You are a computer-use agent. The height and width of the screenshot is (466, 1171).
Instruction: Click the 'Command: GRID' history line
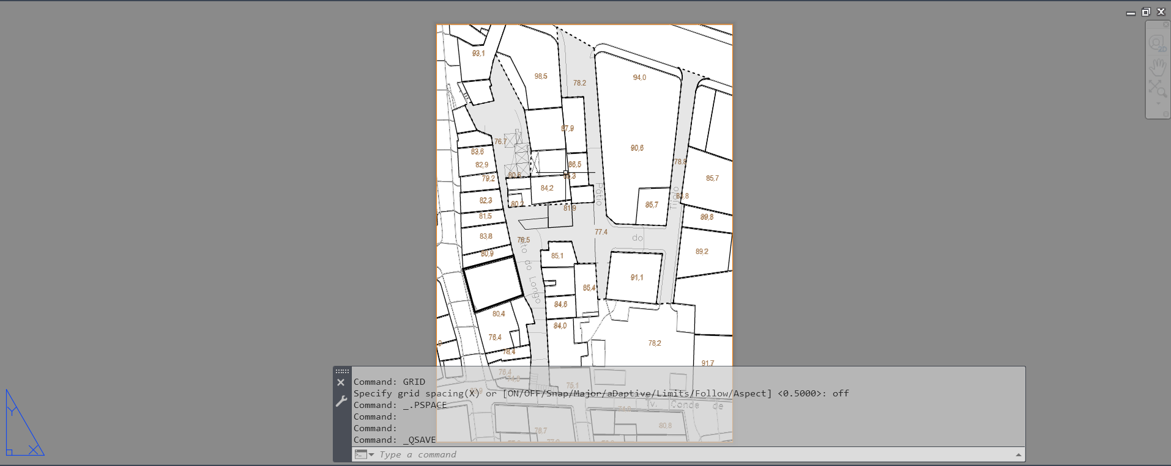(x=389, y=382)
